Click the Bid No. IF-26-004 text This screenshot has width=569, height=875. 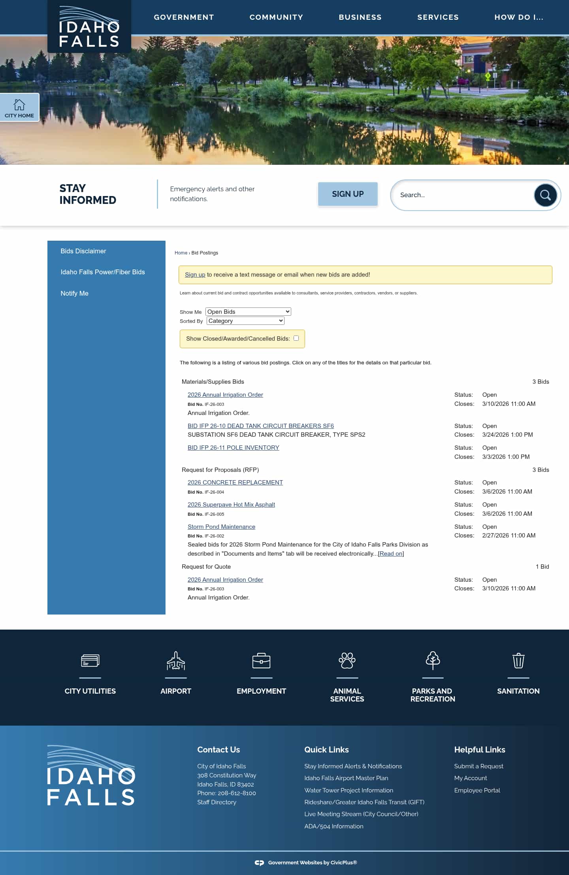tap(206, 492)
